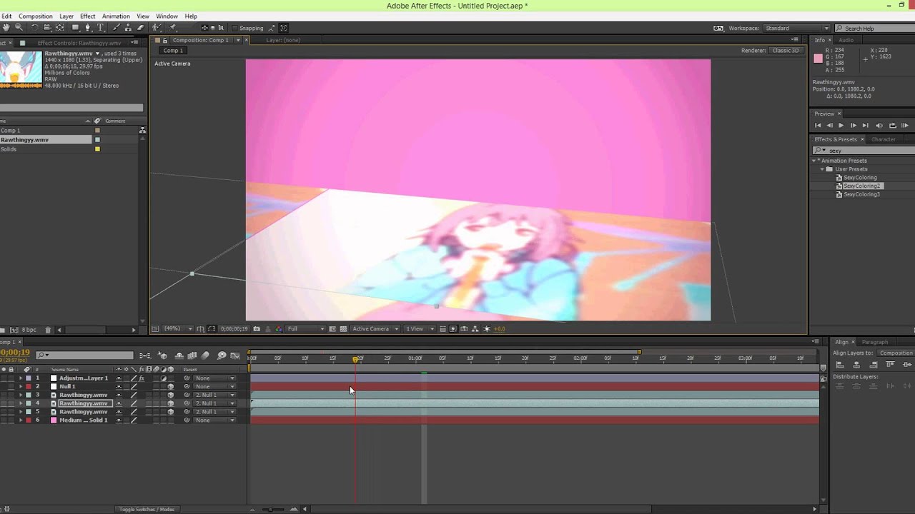
Task: Select the Eraser tool
Action: [x=140, y=28]
